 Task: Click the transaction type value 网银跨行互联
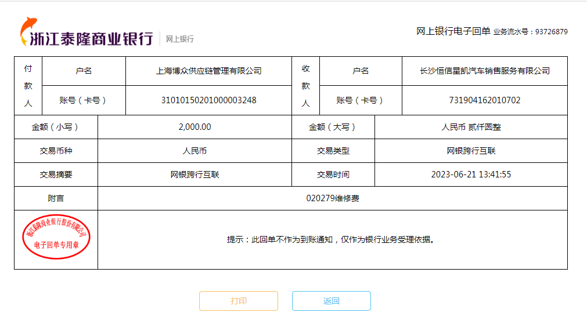tap(471, 151)
